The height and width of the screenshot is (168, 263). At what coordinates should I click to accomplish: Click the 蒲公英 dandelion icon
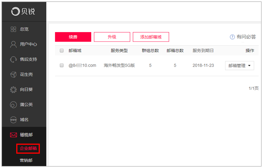(x=13, y=105)
